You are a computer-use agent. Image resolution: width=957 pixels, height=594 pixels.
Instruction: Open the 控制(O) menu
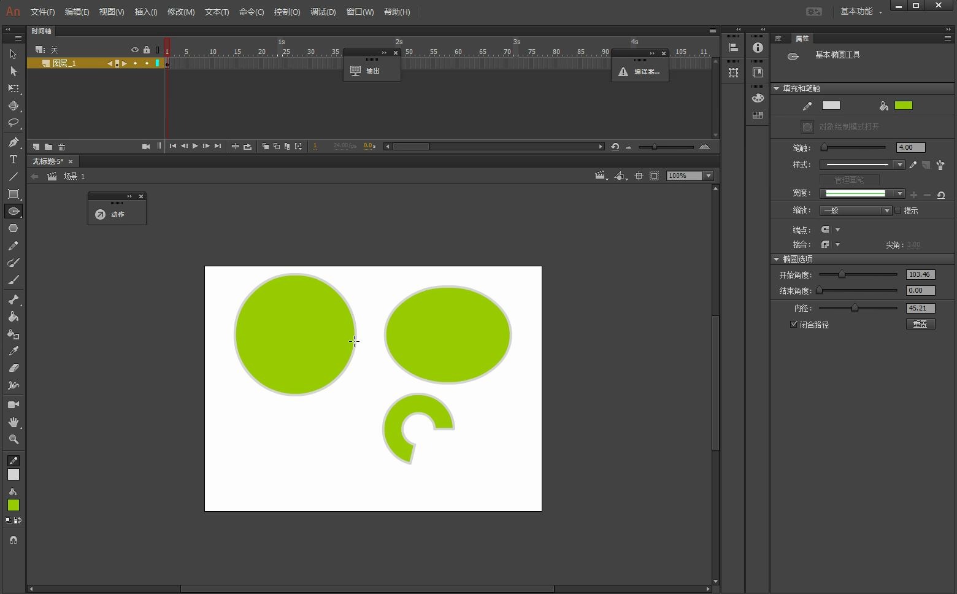point(287,12)
